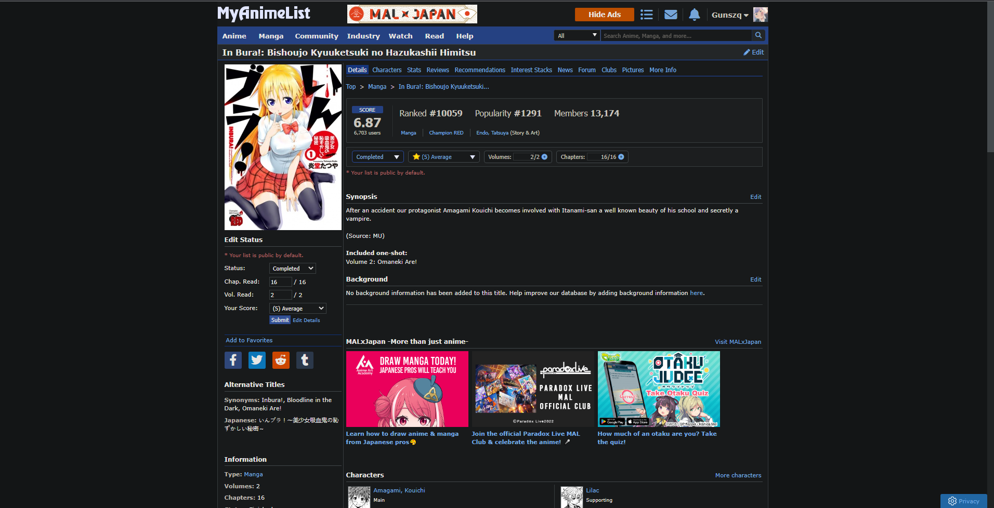Viewport: 994px width, 508px height.
Task: Open Industry menu
Action: (363, 36)
